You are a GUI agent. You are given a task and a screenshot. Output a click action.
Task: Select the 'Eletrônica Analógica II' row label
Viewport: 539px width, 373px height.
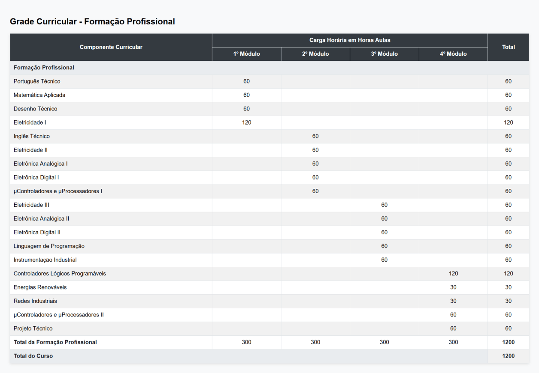(x=42, y=218)
